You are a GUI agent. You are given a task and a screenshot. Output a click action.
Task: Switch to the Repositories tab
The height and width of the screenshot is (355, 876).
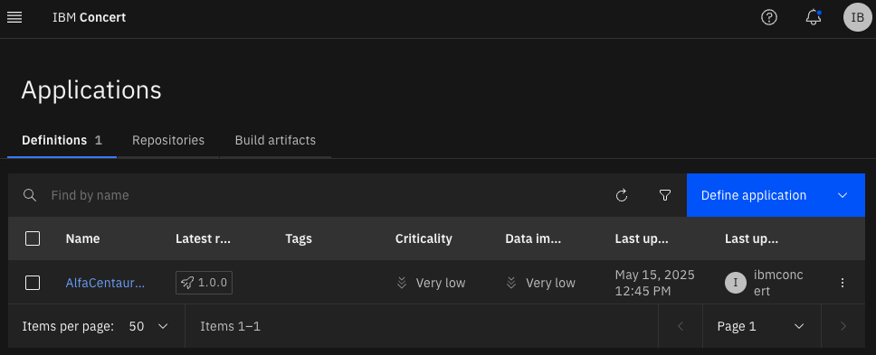point(168,140)
